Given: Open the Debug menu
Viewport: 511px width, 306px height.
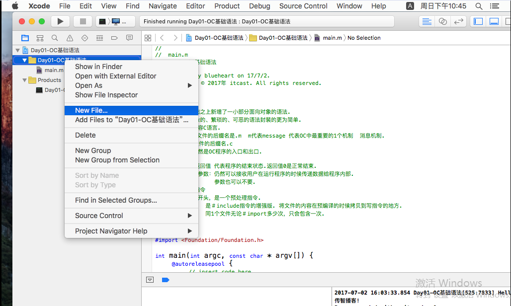Looking at the screenshot, I should click(x=259, y=6).
